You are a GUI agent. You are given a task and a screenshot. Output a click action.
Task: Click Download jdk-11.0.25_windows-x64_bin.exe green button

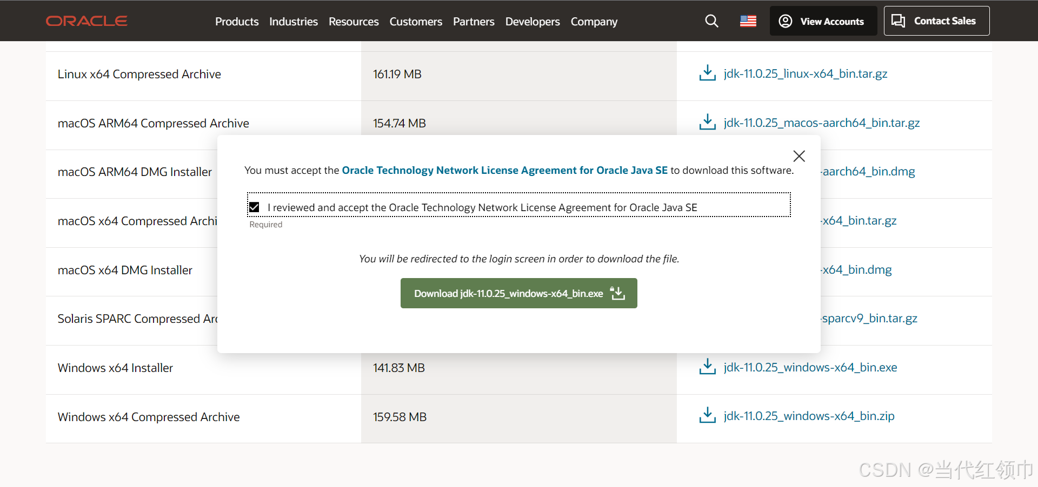tap(519, 293)
